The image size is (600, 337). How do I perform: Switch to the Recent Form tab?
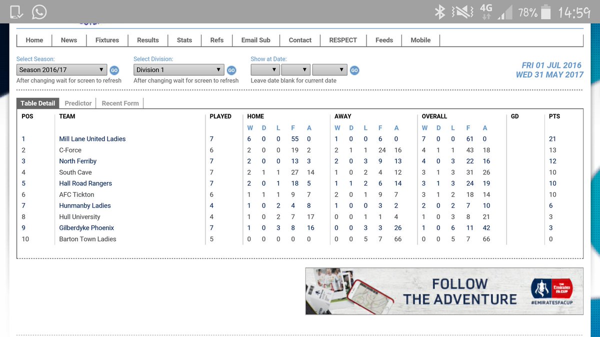[120, 103]
